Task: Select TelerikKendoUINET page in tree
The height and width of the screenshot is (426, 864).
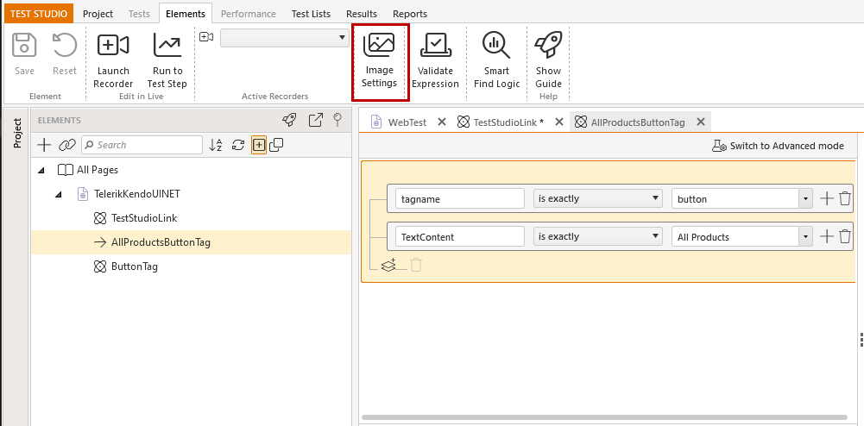Action: 137,194
